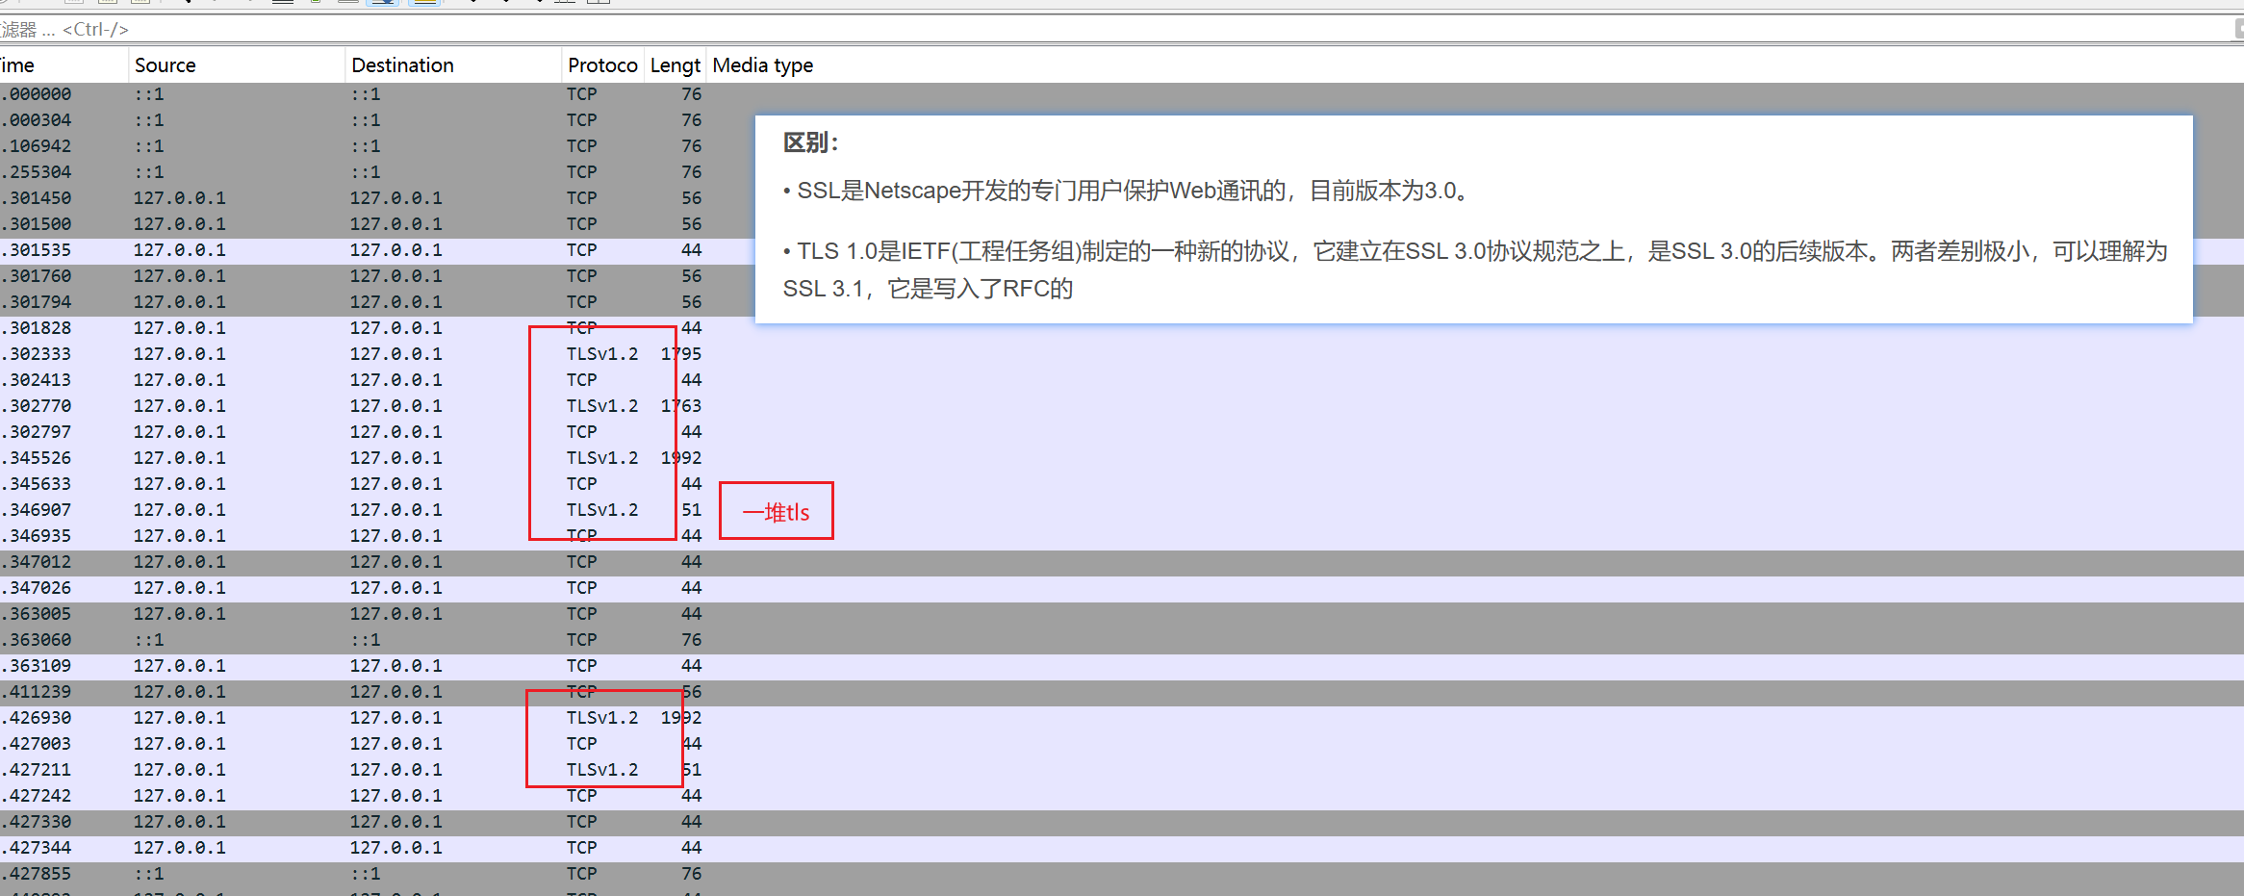Sort packets by the Protocol column
2244x896 pixels.
pyautogui.click(x=601, y=65)
